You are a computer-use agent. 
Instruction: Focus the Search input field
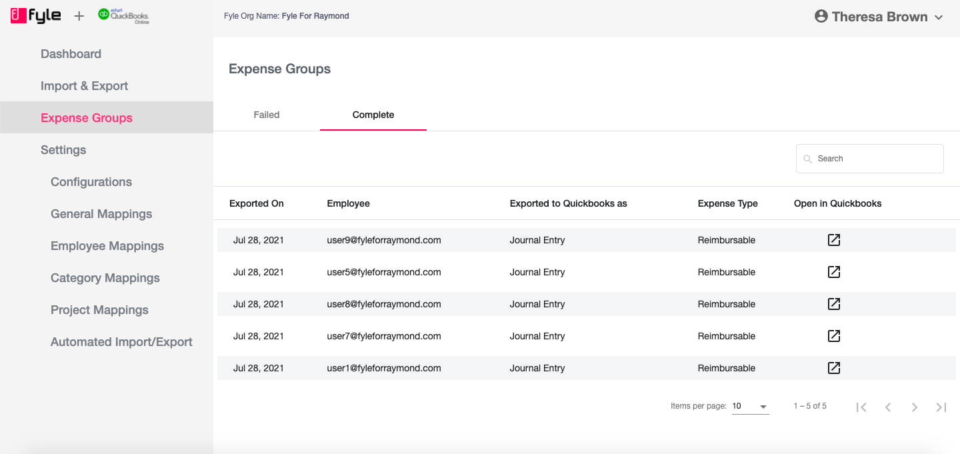[870, 159]
